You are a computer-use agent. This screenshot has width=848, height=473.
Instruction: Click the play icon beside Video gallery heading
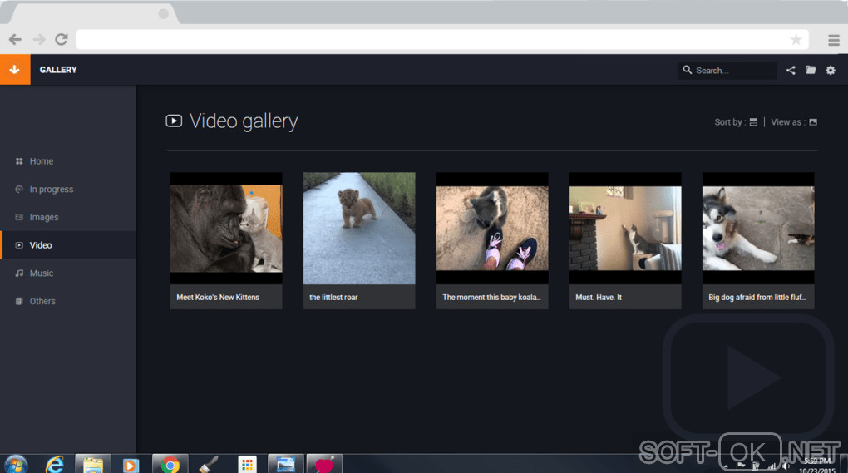[x=174, y=121]
